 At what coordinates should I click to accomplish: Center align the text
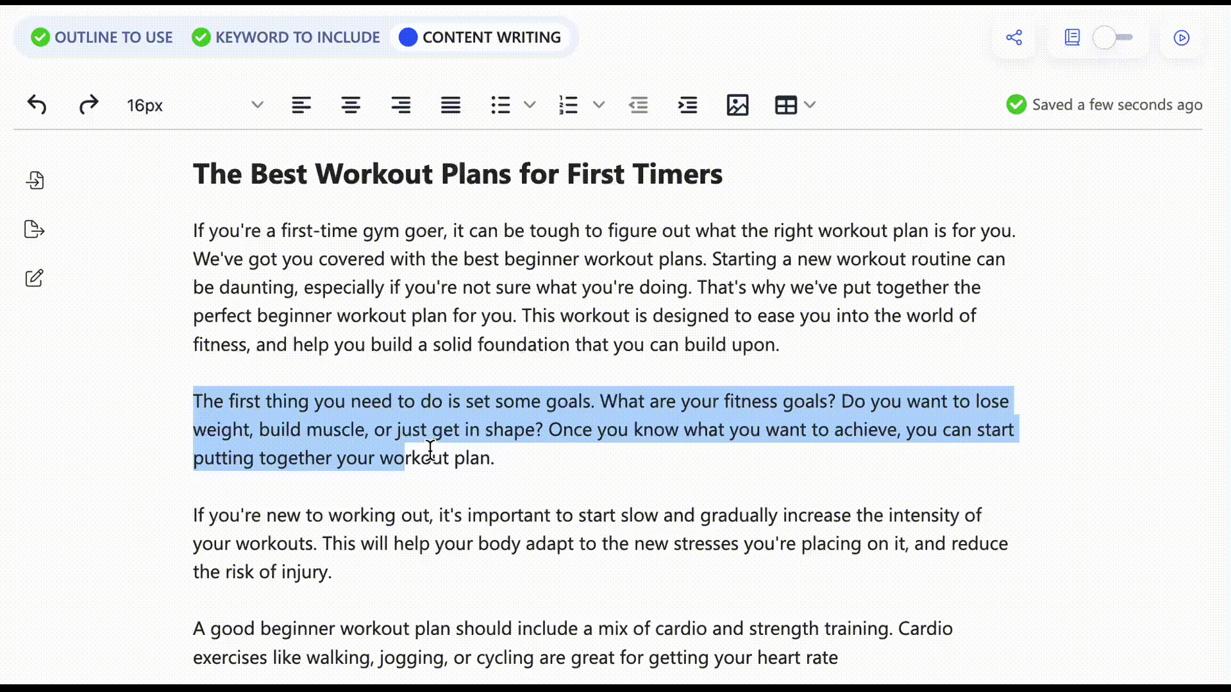pos(351,104)
